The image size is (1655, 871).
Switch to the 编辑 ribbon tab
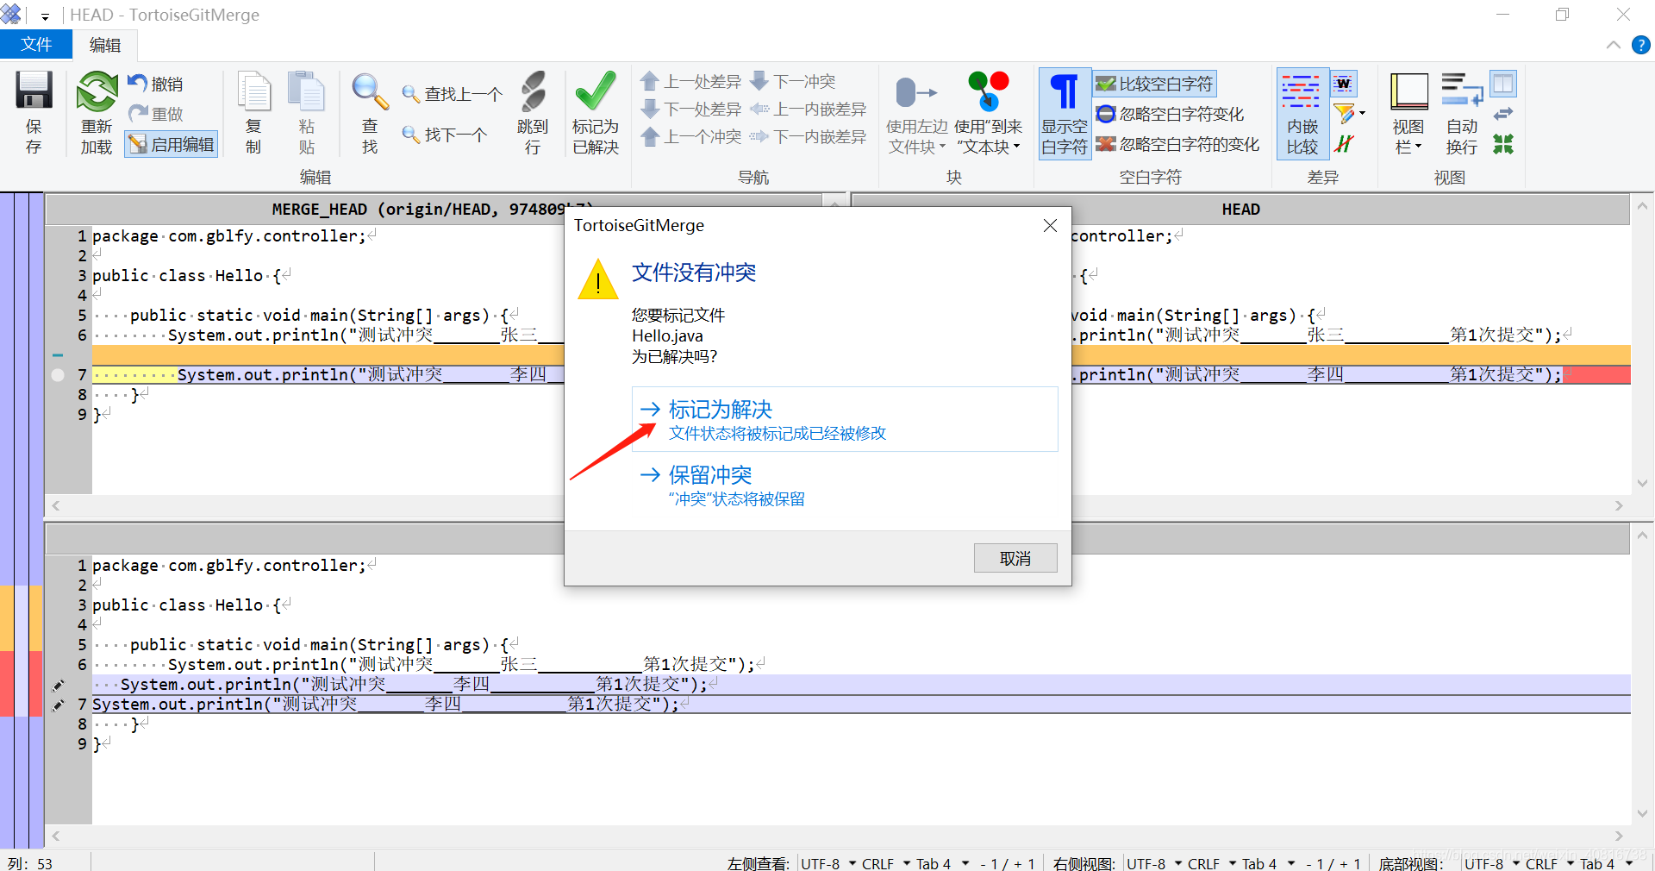click(105, 45)
